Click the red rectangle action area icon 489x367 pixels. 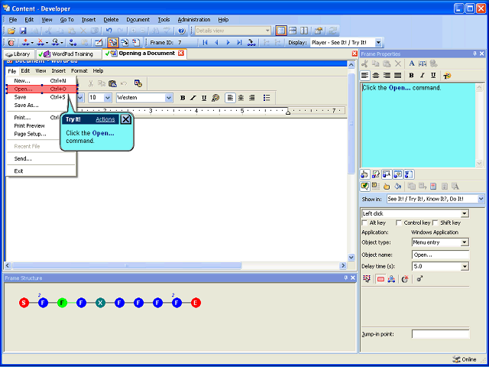[381, 279]
